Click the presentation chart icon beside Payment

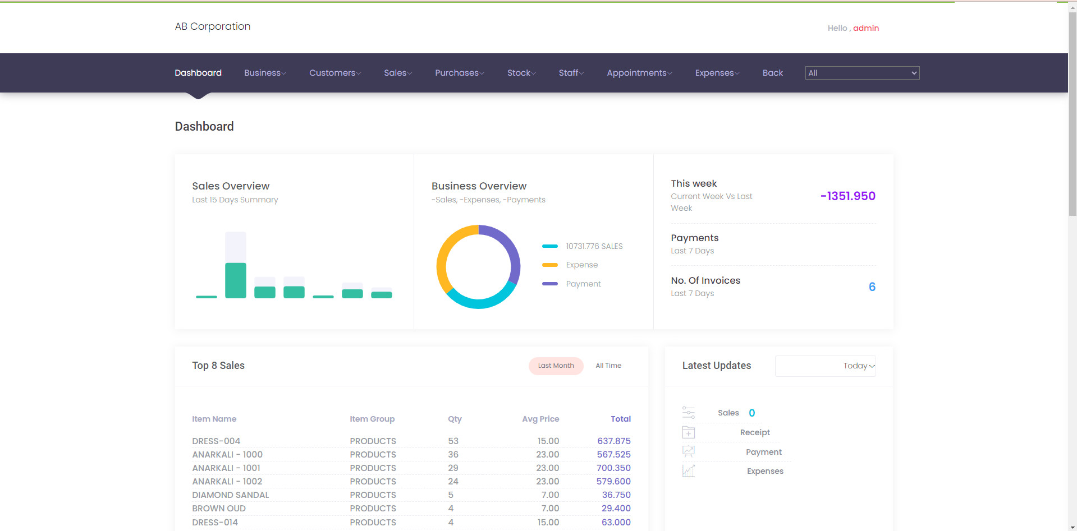tap(688, 451)
